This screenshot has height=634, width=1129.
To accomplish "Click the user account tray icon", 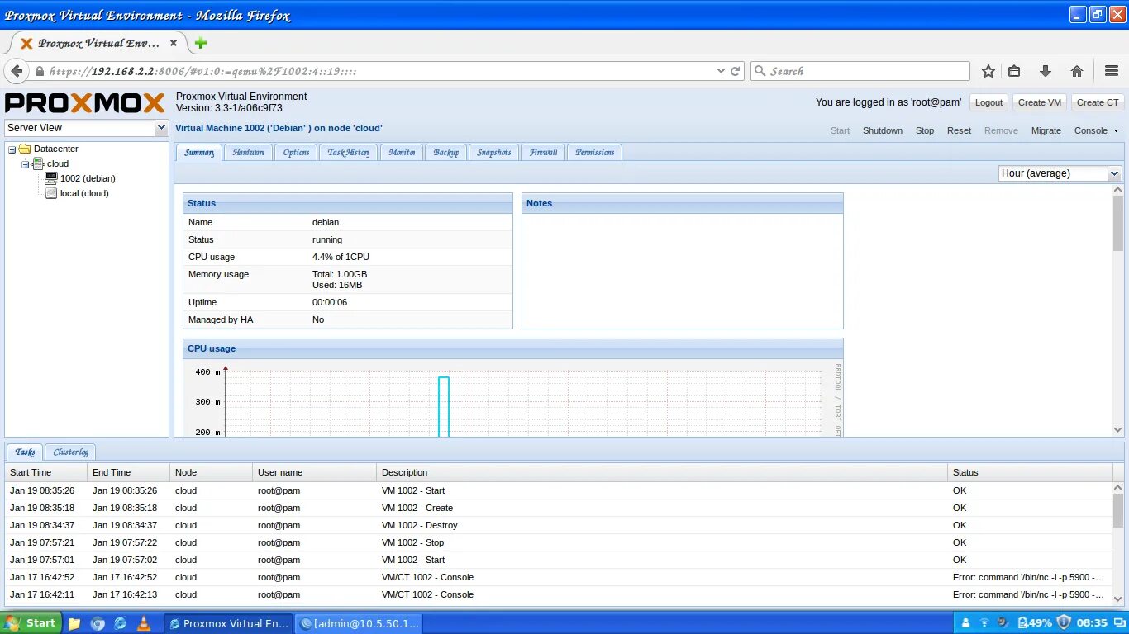I will (x=965, y=623).
